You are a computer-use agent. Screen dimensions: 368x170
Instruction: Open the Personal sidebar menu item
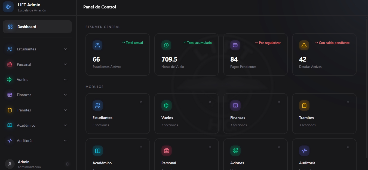[x=24, y=64]
